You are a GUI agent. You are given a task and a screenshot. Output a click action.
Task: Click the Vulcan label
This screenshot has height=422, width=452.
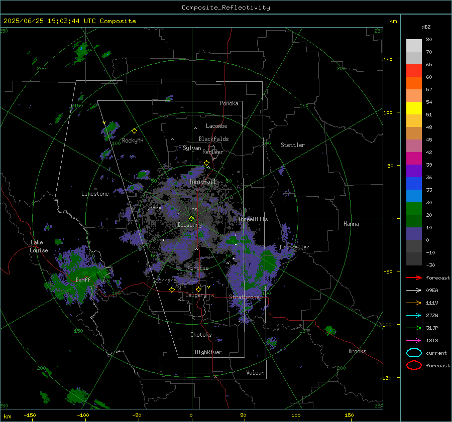point(255,373)
